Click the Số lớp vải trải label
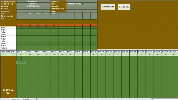Viewport: 178px width, 100px height. pos(8,92)
